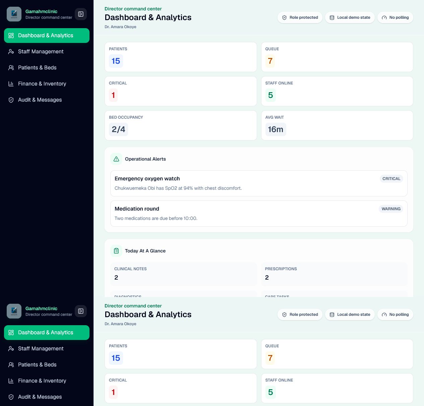Click the Gamahmclinic logo in the upper sidebar
Image resolution: width=424 pixels, height=406 pixels.
coord(14,14)
